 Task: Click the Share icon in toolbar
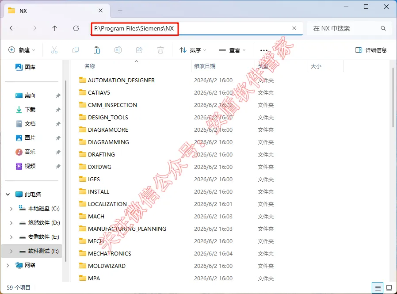[x=139, y=50]
